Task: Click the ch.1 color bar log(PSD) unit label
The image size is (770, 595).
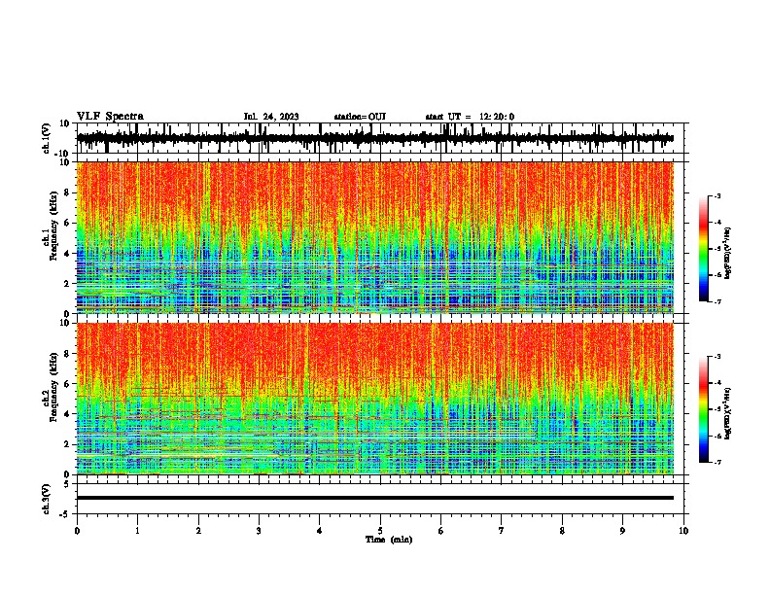Action: [727, 254]
